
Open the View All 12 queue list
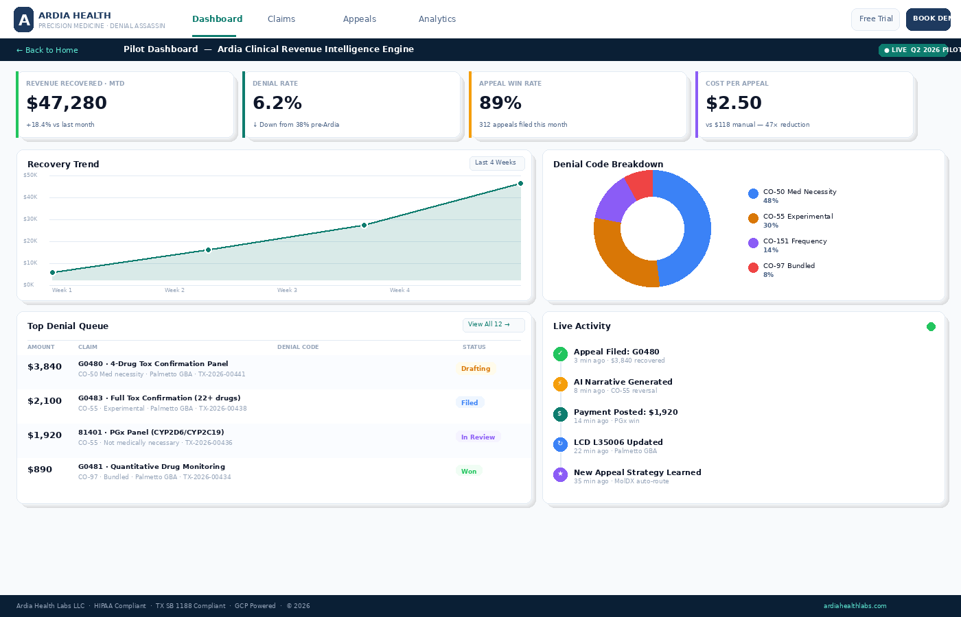pos(493,325)
